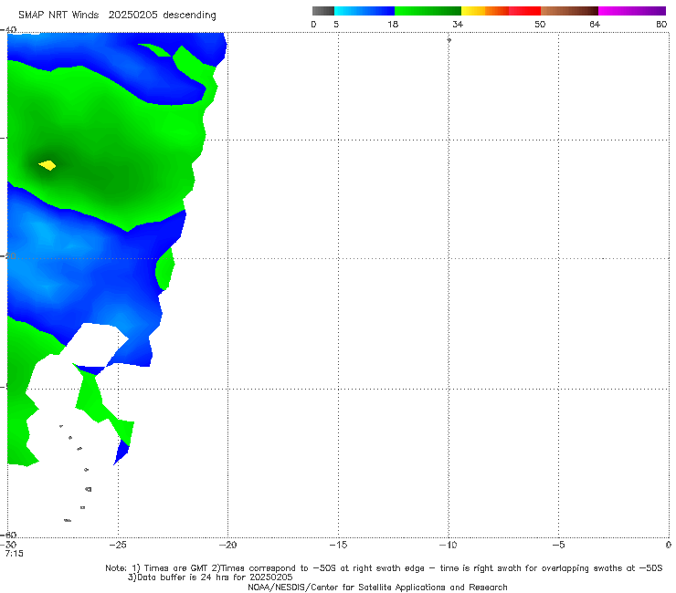This screenshot has width=676, height=593.
Task: Click the longitude label "-25"
Action: click(118, 545)
